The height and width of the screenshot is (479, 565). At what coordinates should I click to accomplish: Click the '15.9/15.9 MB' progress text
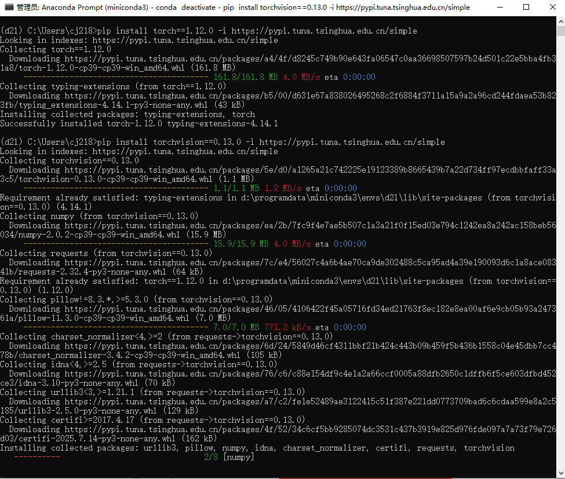[241, 244]
